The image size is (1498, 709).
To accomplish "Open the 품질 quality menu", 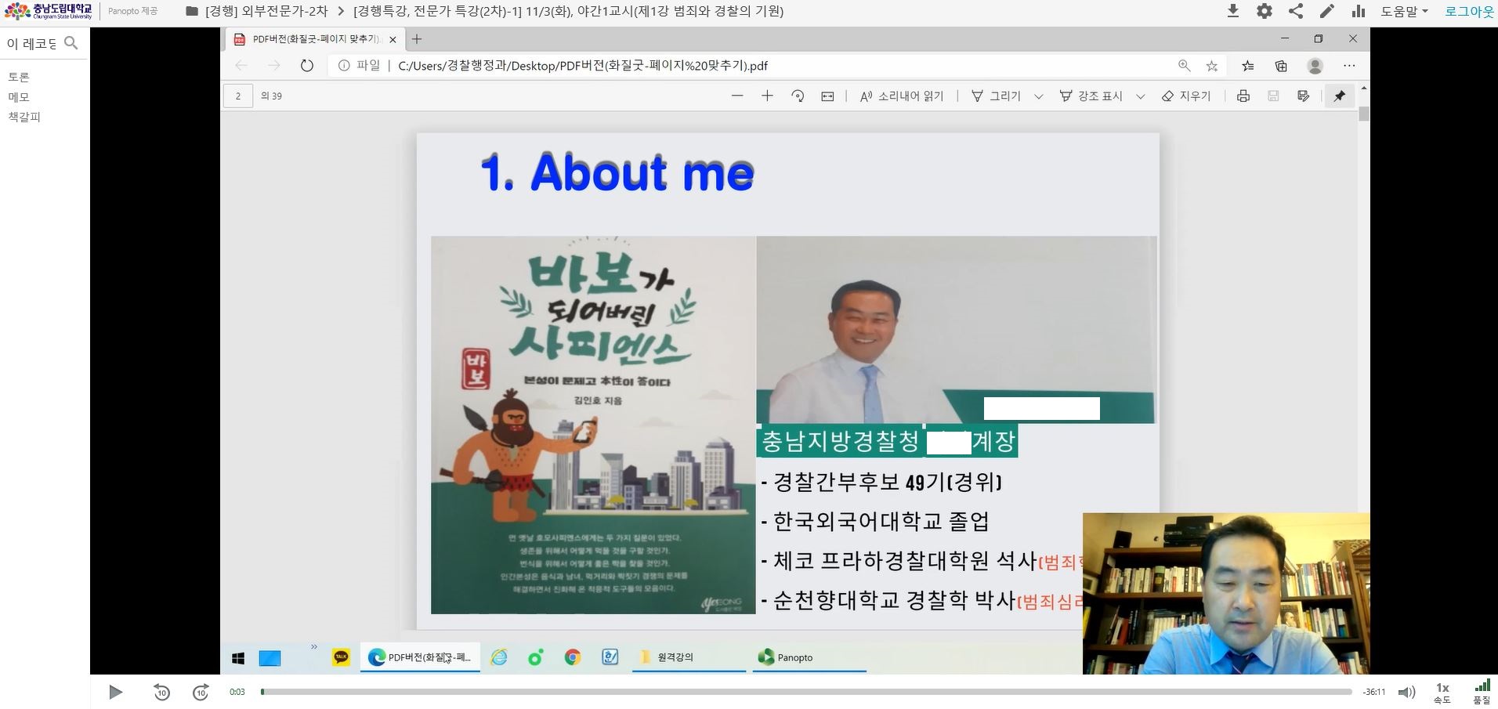I will point(1482,693).
